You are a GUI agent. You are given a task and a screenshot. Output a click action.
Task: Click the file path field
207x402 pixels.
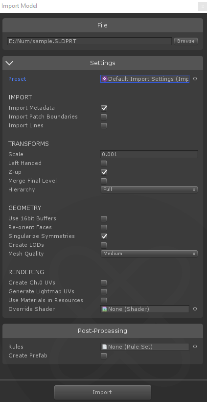pyautogui.click(x=90, y=41)
